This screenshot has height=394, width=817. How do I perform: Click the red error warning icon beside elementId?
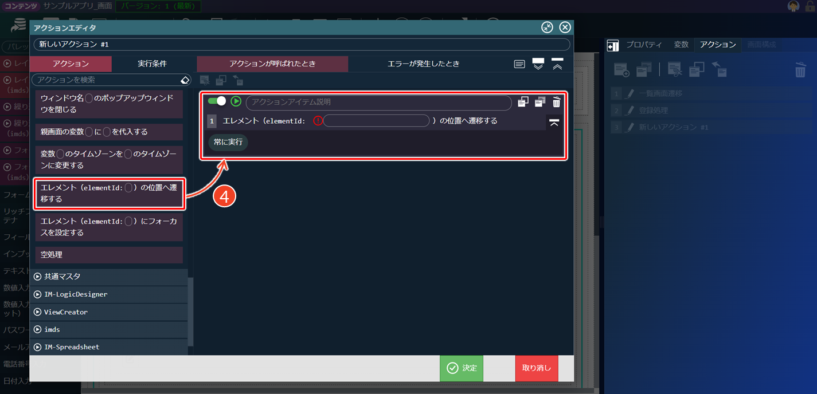tap(318, 121)
